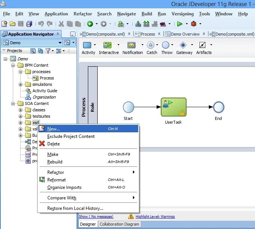Screen dimensions: 255x229
Task: Open the Interactive palette dropdown arrow
Action: click(118, 45)
